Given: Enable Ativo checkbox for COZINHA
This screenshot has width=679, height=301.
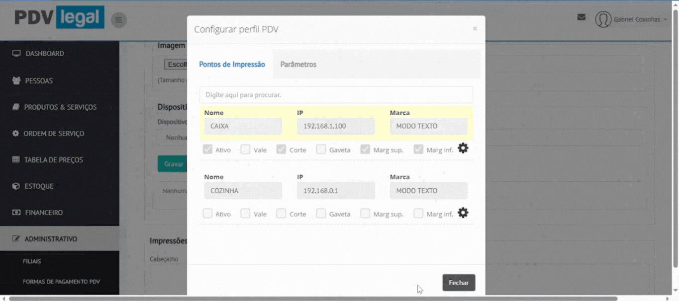Looking at the screenshot, I should pyautogui.click(x=207, y=214).
